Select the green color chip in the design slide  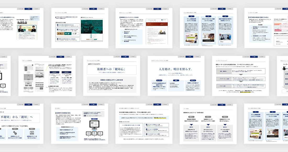click(x=68, y=34)
